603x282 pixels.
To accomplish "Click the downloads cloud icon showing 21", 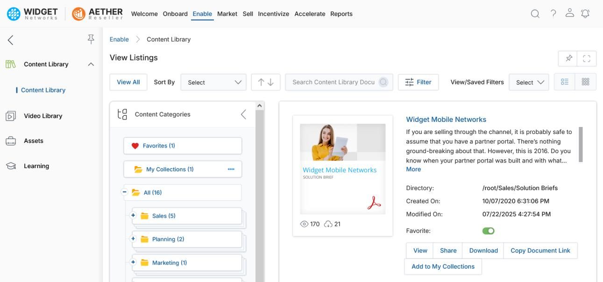I will click(x=328, y=224).
